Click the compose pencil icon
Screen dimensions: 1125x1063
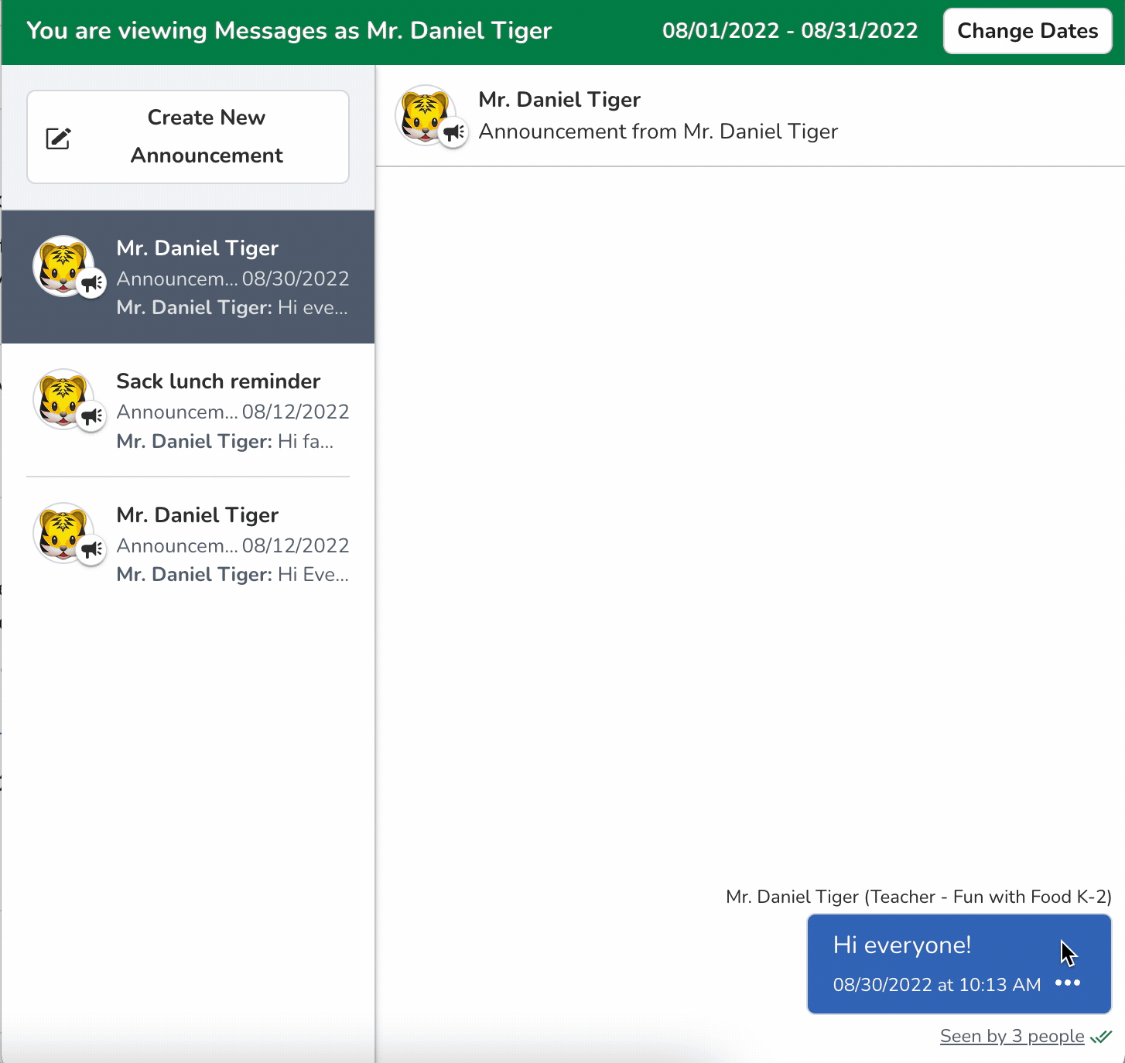(58, 138)
